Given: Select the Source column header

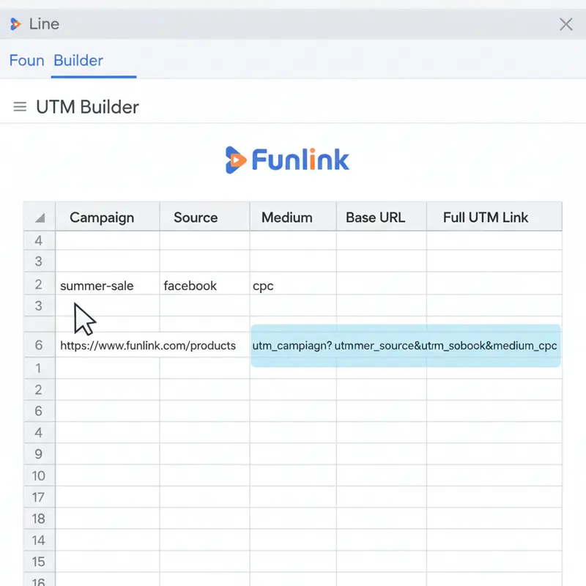Looking at the screenshot, I should (x=195, y=217).
